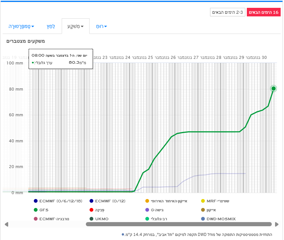Expand the משקע dropdown tab
Screen dimensions: 284x240
(x=75, y=26)
